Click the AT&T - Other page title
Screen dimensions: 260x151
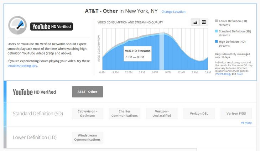(121, 11)
